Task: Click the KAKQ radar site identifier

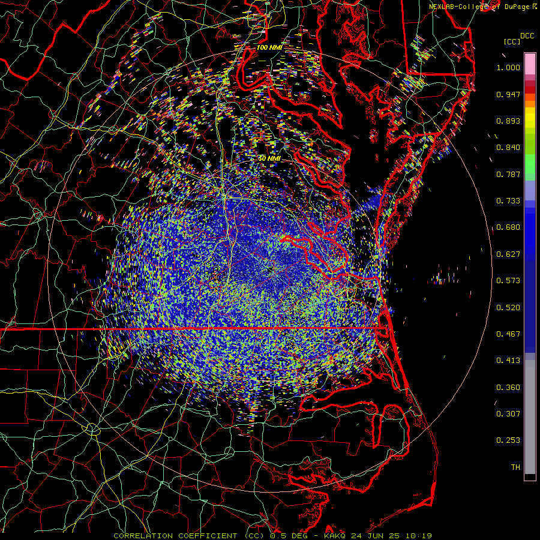Action: click(x=336, y=536)
